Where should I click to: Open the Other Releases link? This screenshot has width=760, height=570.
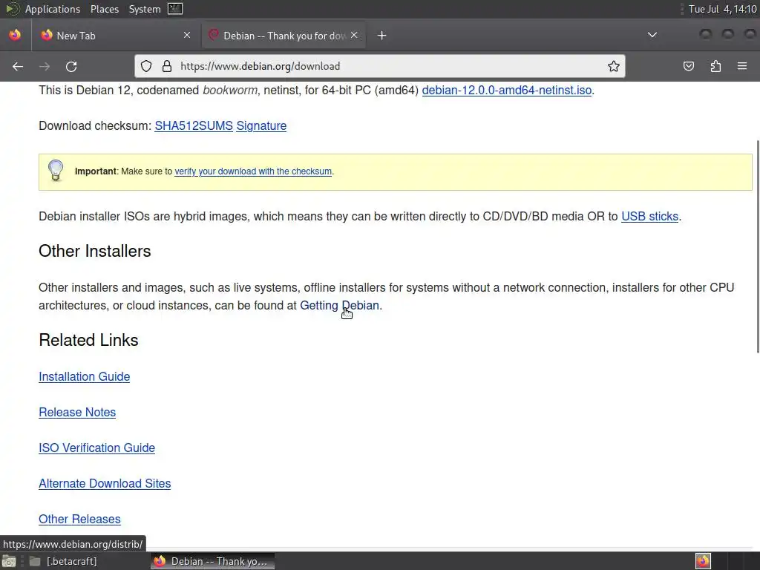79,519
